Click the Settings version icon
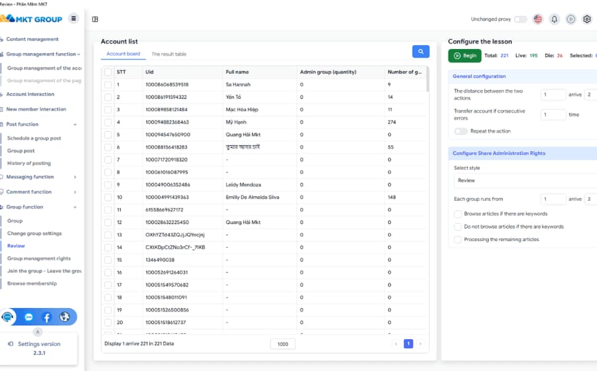 click(x=11, y=344)
